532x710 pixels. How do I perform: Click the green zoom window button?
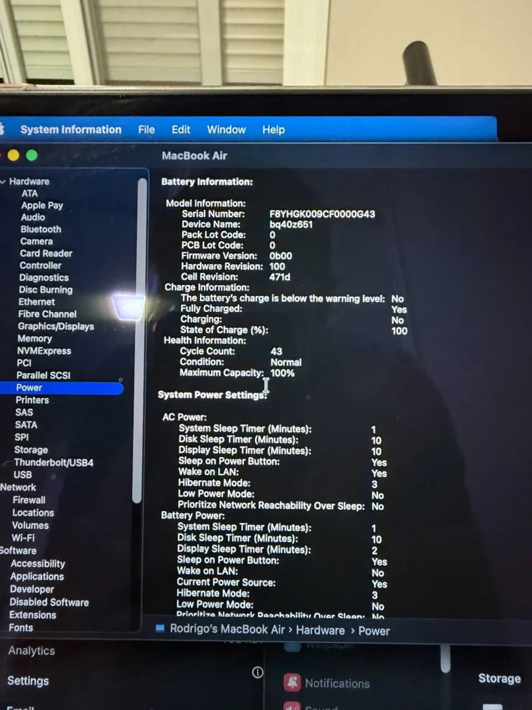[32, 156]
